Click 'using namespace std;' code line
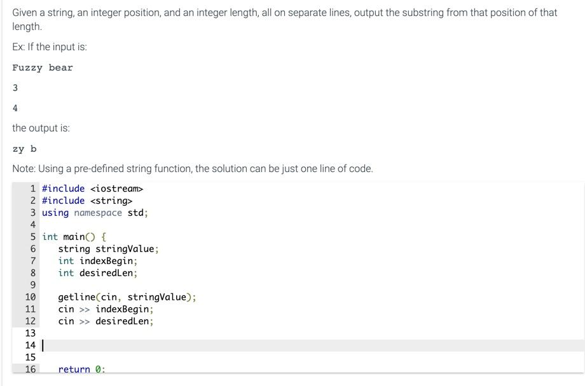Screen dimensions: 585x386 click(95, 213)
